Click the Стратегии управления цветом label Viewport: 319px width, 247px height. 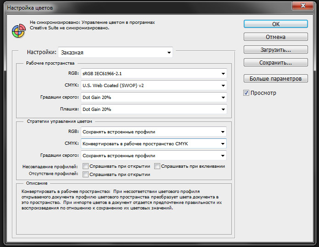click(59, 121)
